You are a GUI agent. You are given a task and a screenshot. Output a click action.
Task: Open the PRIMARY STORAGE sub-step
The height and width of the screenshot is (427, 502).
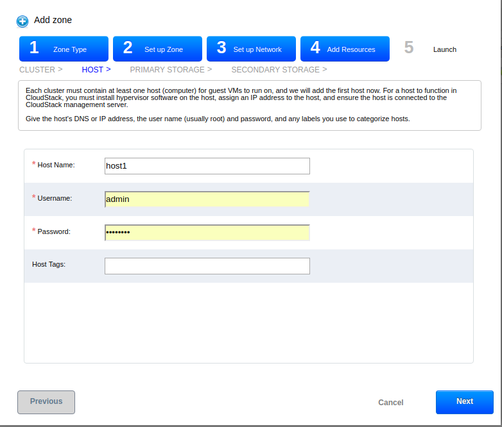[171, 70]
